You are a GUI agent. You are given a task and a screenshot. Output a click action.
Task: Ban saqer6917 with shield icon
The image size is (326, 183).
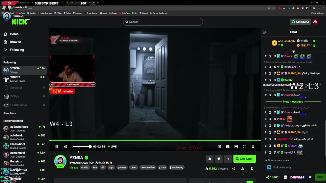[x=275, y=139]
